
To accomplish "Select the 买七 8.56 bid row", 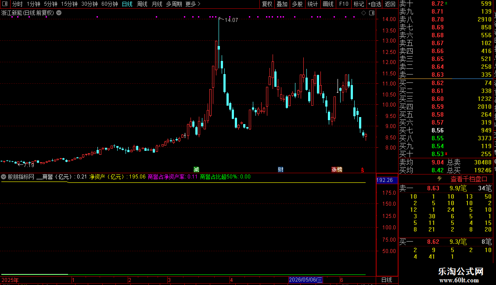I will (x=446, y=130).
